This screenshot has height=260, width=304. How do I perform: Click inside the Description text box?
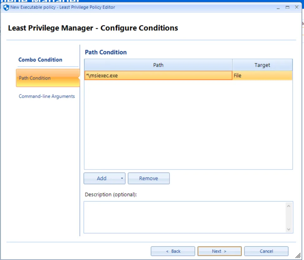[x=184, y=217]
